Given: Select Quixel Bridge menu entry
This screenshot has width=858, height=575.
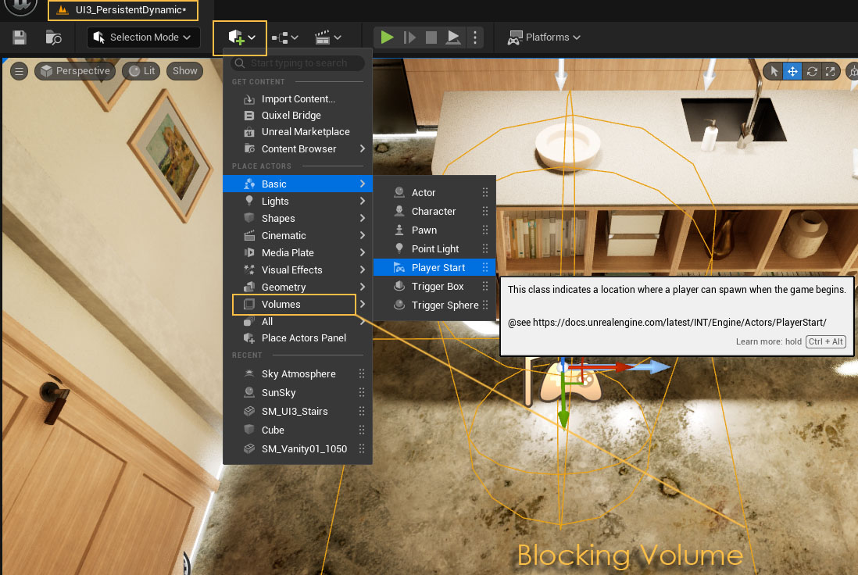Looking at the screenshot, I should (x=291, y=115).
